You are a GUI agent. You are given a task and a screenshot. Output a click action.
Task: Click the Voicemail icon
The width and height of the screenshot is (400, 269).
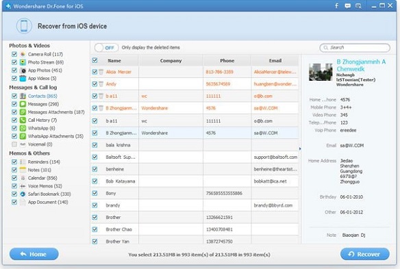(x=23, y=144)
